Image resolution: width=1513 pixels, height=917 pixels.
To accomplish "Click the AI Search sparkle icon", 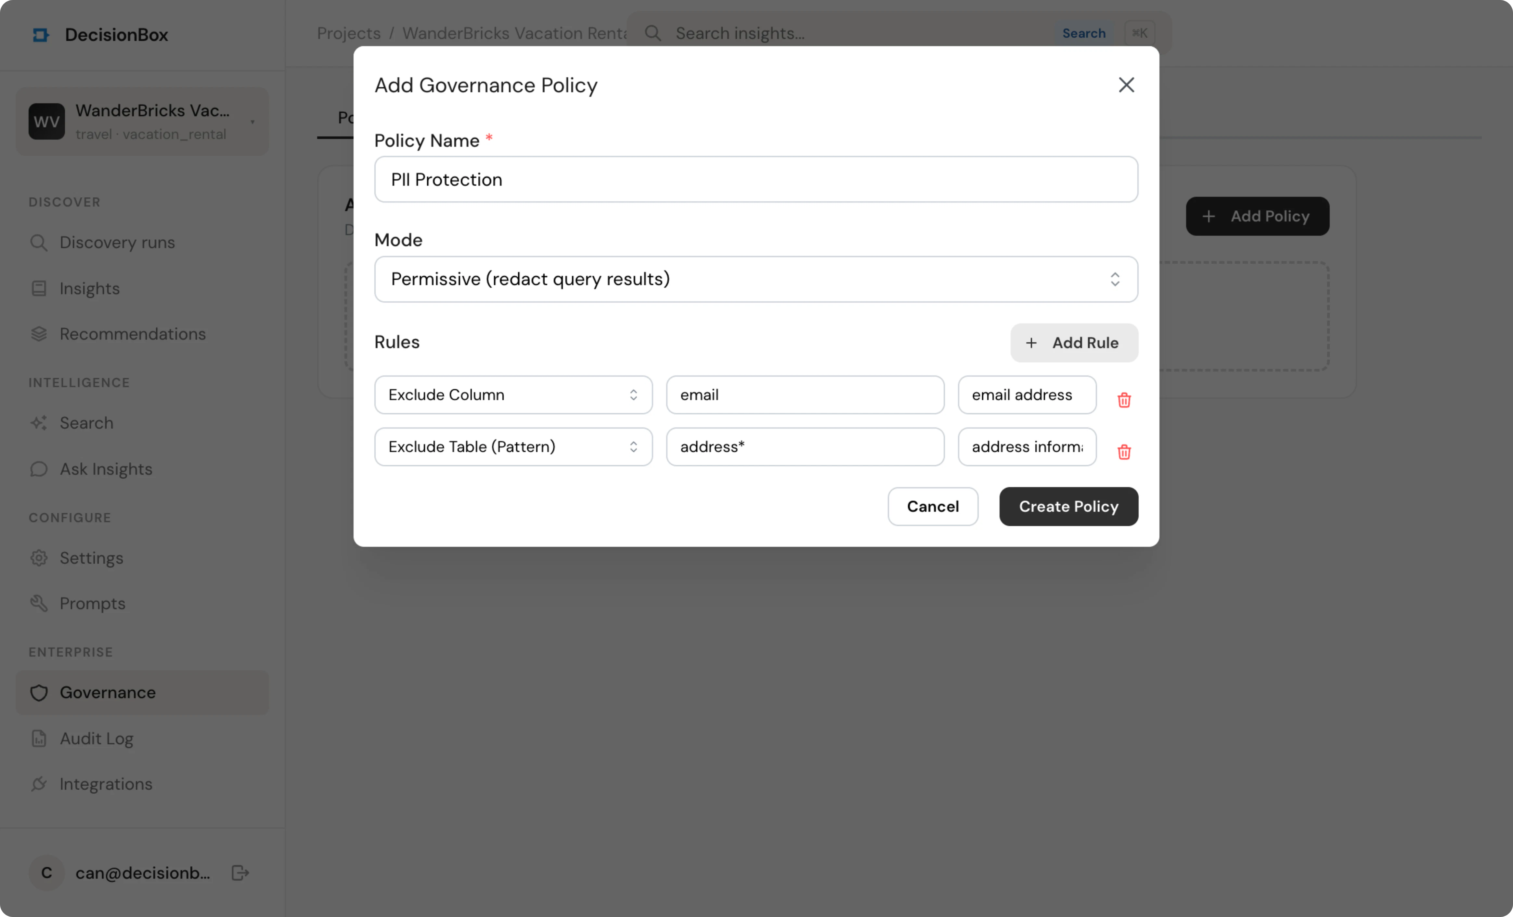I will (x=39, y=423).
